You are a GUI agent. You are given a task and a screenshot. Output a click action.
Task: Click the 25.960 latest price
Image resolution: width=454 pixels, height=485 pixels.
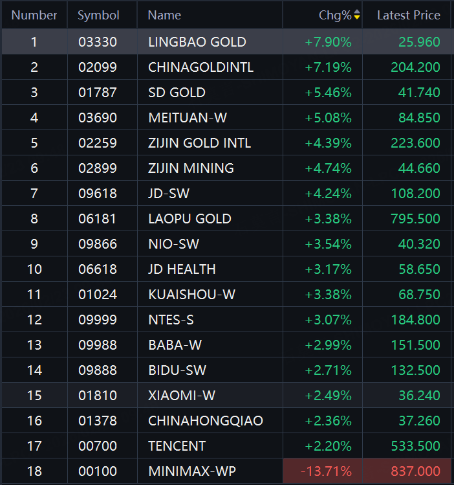tap(419, 41)
